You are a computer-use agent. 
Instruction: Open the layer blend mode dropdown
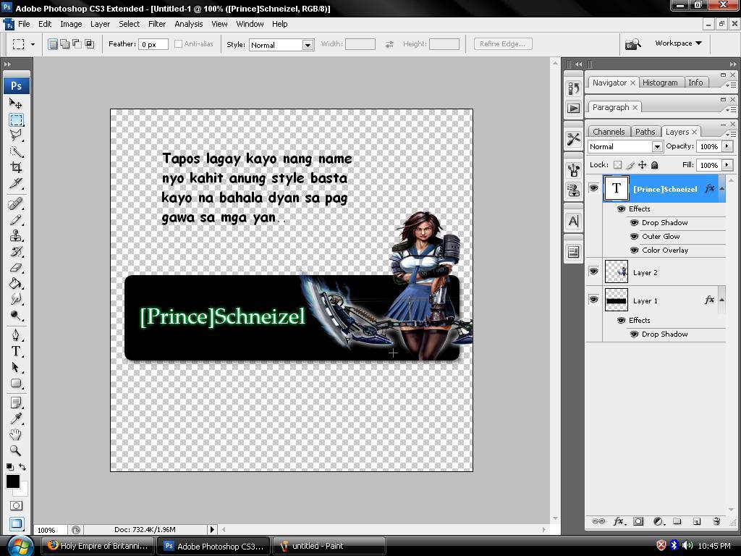[x=657, y=146]
